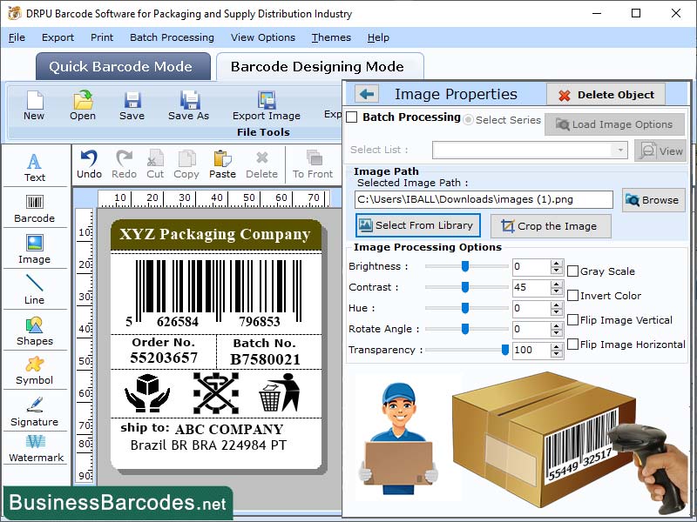Open the Themes menu
The width and height of the screenshot is (697, 522).
(331, 37)
